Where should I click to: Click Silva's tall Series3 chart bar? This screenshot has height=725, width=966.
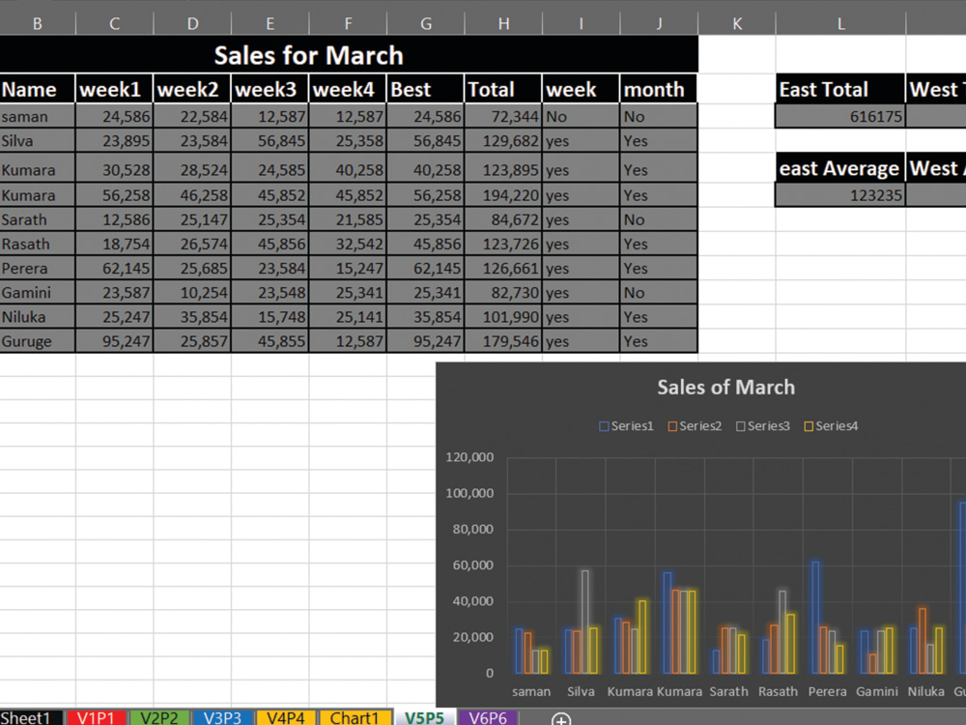click(x=584, y=622)
